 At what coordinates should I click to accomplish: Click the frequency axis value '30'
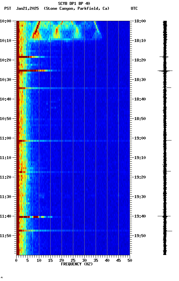pos(84,261)
